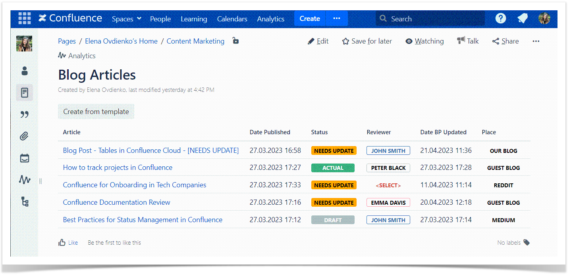Viewport: 571px width, 276px height.
Task: Open the page more actions ellipsis
Action: (x=536, y=41)
